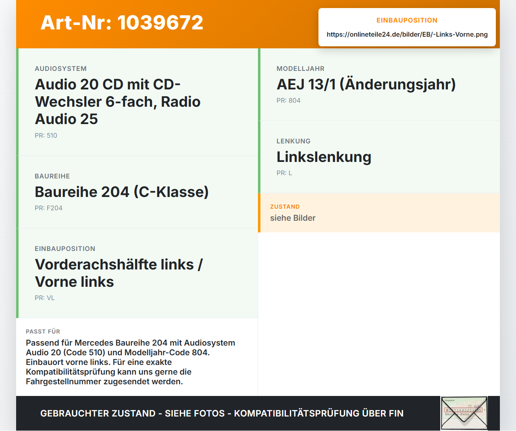Image resolution: width=516 pixels, height=431 pixels.
Task: Click the MODELLJAHR label
Action: click(300, 68)
